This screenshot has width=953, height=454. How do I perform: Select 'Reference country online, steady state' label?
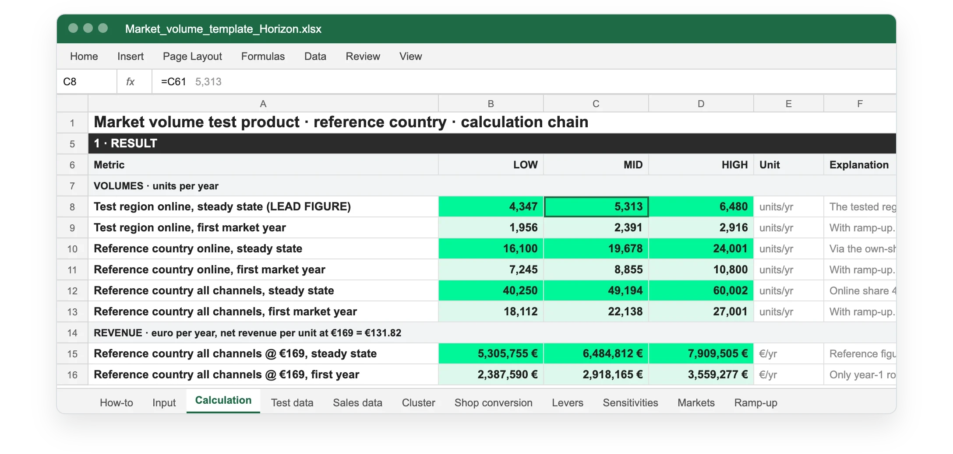click(198, 249)
